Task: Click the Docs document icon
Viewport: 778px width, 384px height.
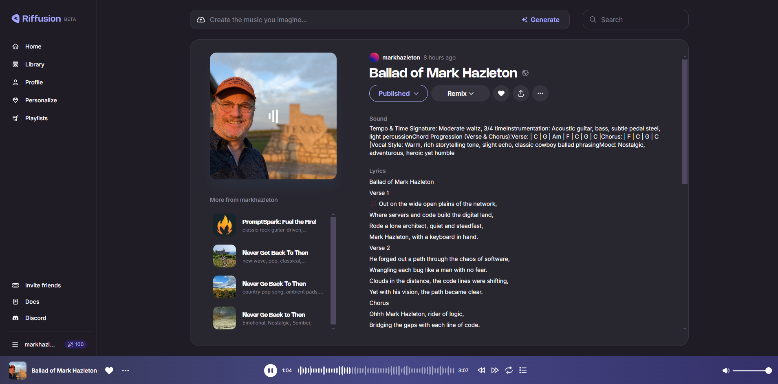Action: tap(15, 302)
